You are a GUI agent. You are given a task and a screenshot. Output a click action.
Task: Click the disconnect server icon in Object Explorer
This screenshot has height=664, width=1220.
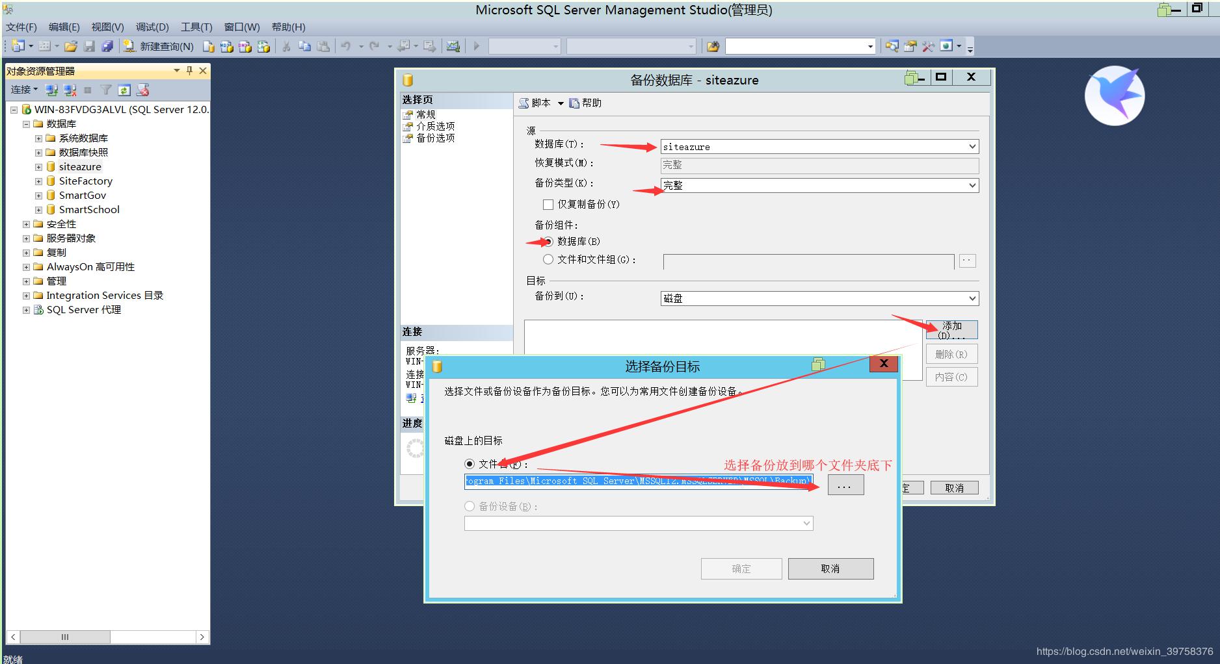70,90
